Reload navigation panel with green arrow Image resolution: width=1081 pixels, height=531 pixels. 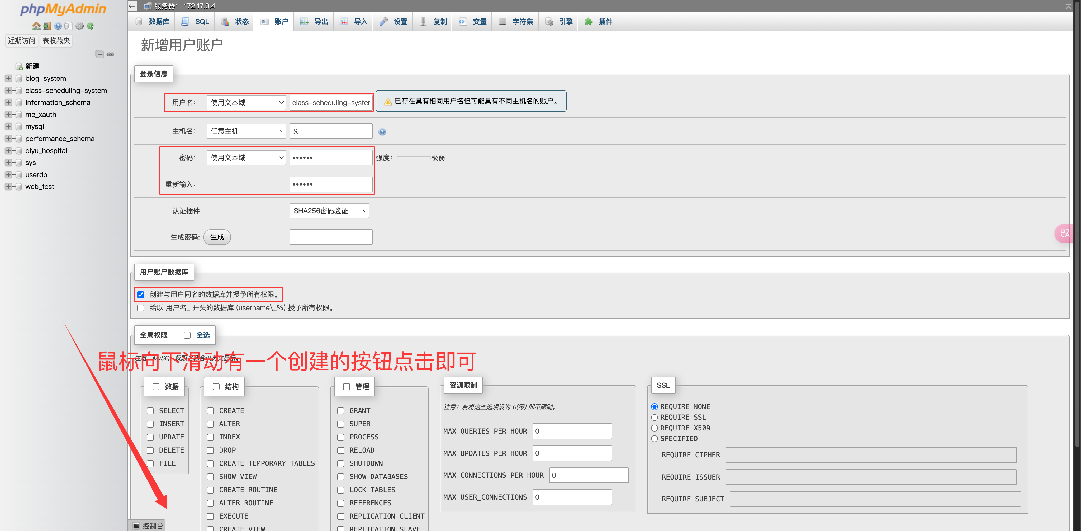point(90,26)
